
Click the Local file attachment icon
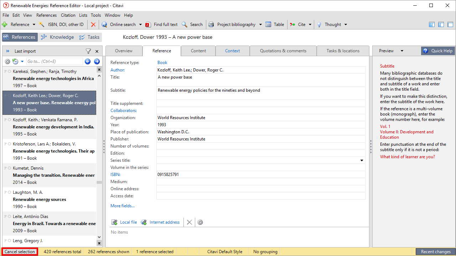[x=114, y=222]
